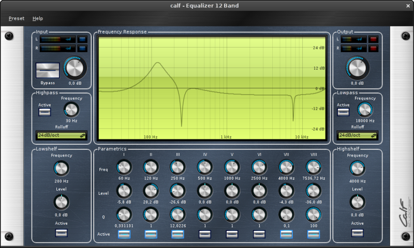Click the Output R red clip indicator

(373, 49)
